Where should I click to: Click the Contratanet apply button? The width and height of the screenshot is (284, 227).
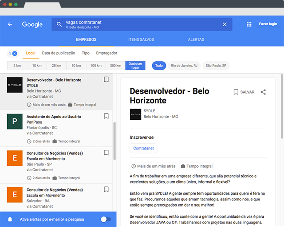[143, 149]
